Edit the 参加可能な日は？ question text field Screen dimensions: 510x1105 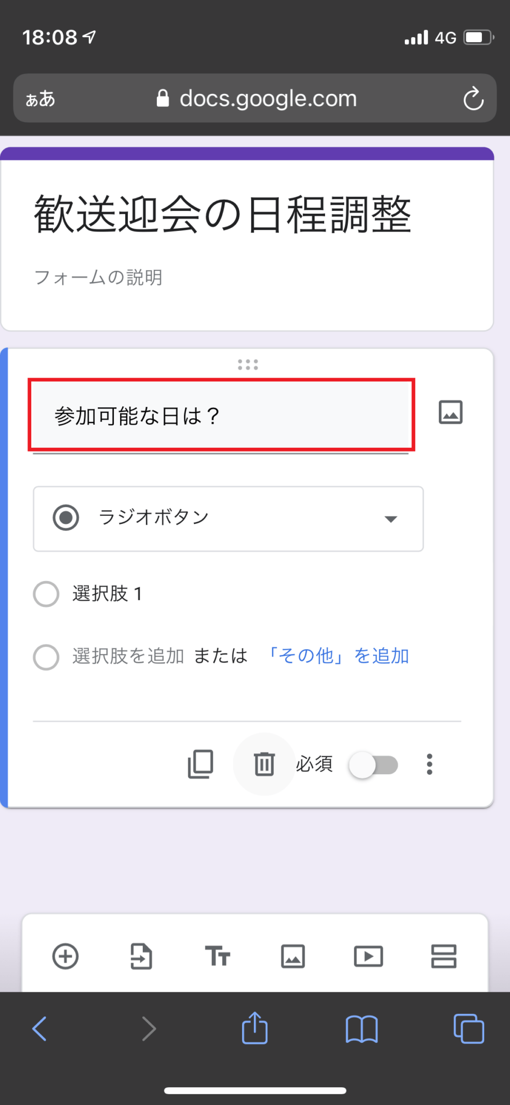(221, 415)
